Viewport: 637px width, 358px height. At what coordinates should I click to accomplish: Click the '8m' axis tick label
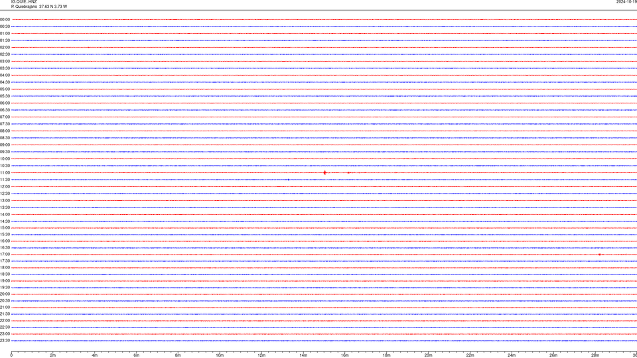pos(178,355)
